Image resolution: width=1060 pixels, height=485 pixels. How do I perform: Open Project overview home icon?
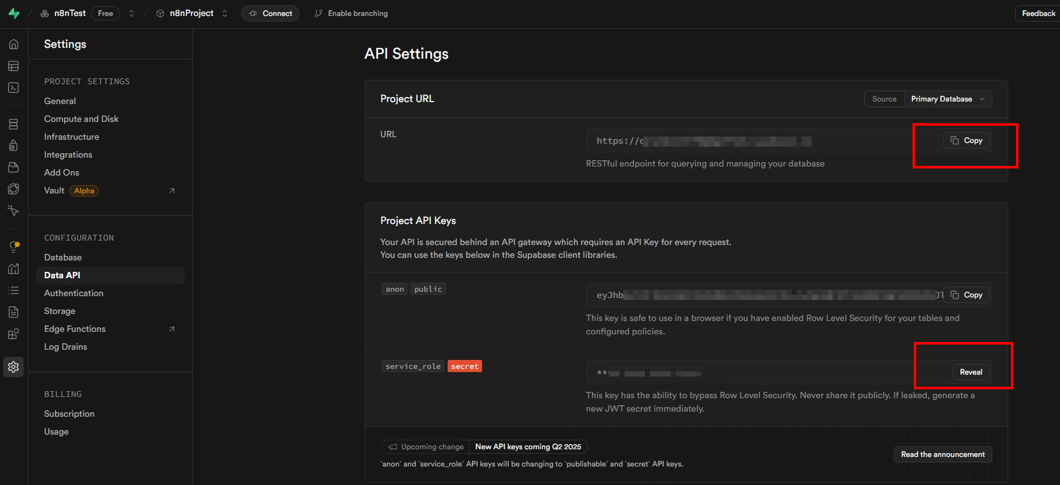pos(13,44)
